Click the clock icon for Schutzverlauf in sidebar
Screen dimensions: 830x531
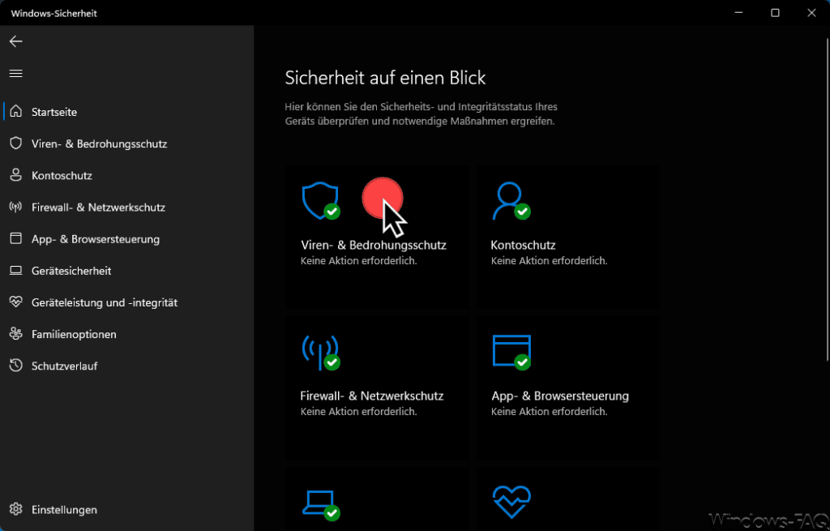pyautogui.click(x=16, y=366)
